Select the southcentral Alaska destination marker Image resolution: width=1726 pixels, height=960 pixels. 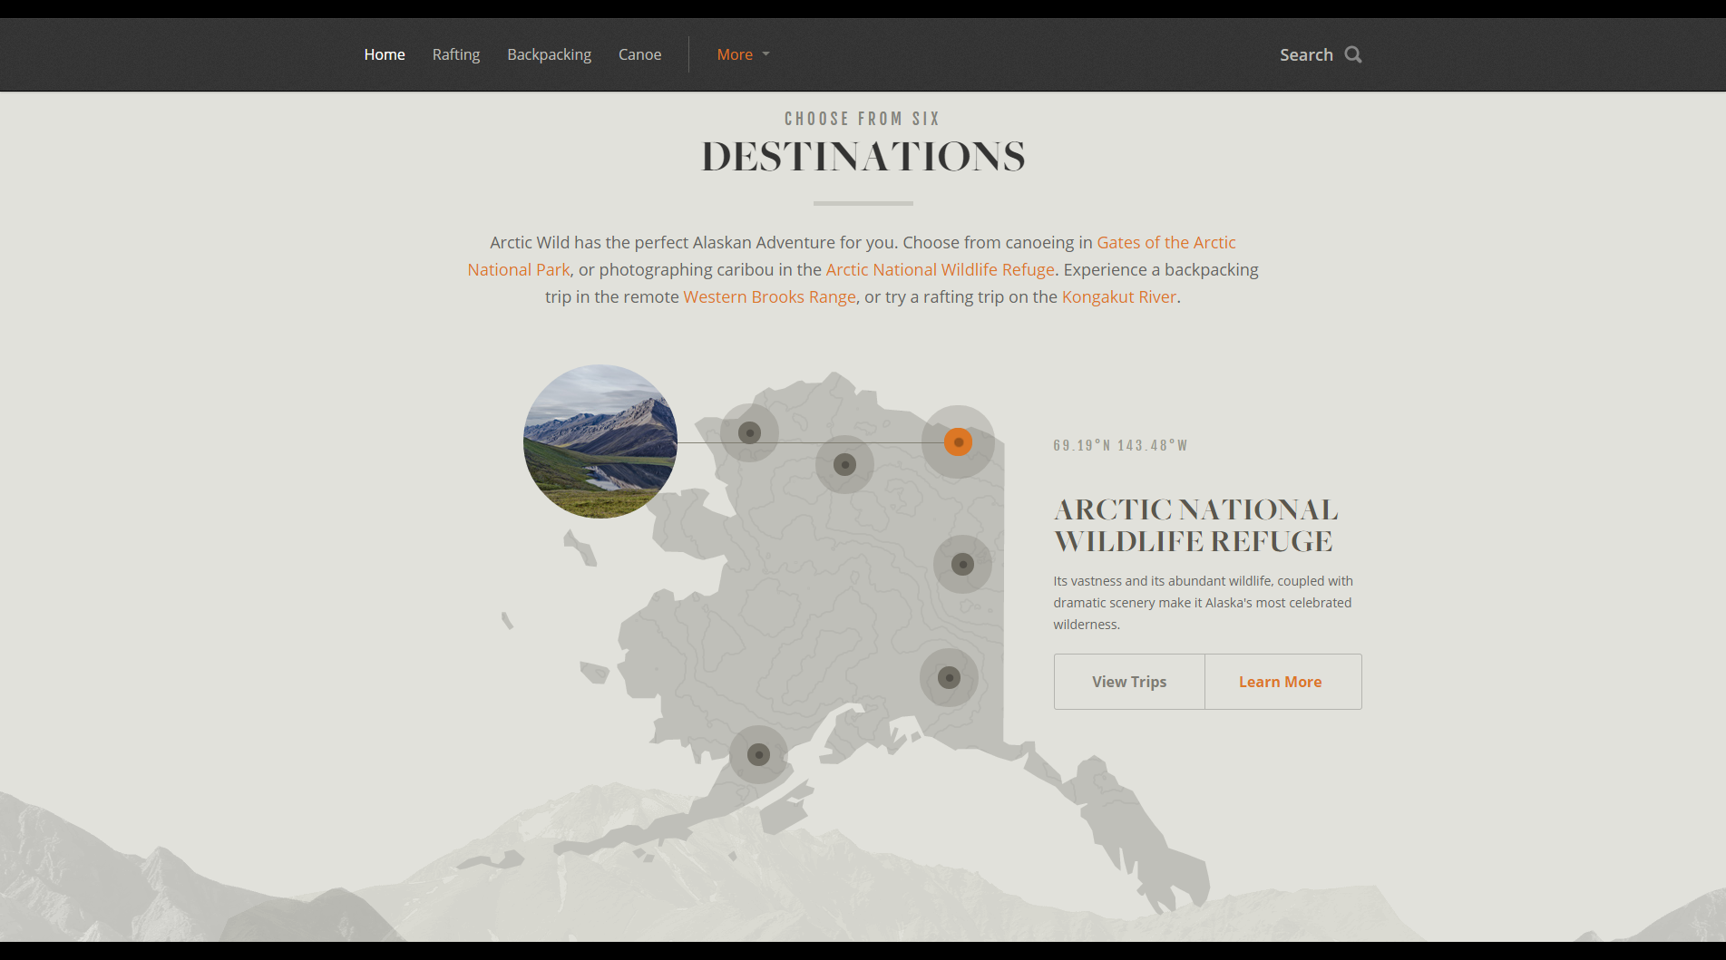tap(948, 677)
